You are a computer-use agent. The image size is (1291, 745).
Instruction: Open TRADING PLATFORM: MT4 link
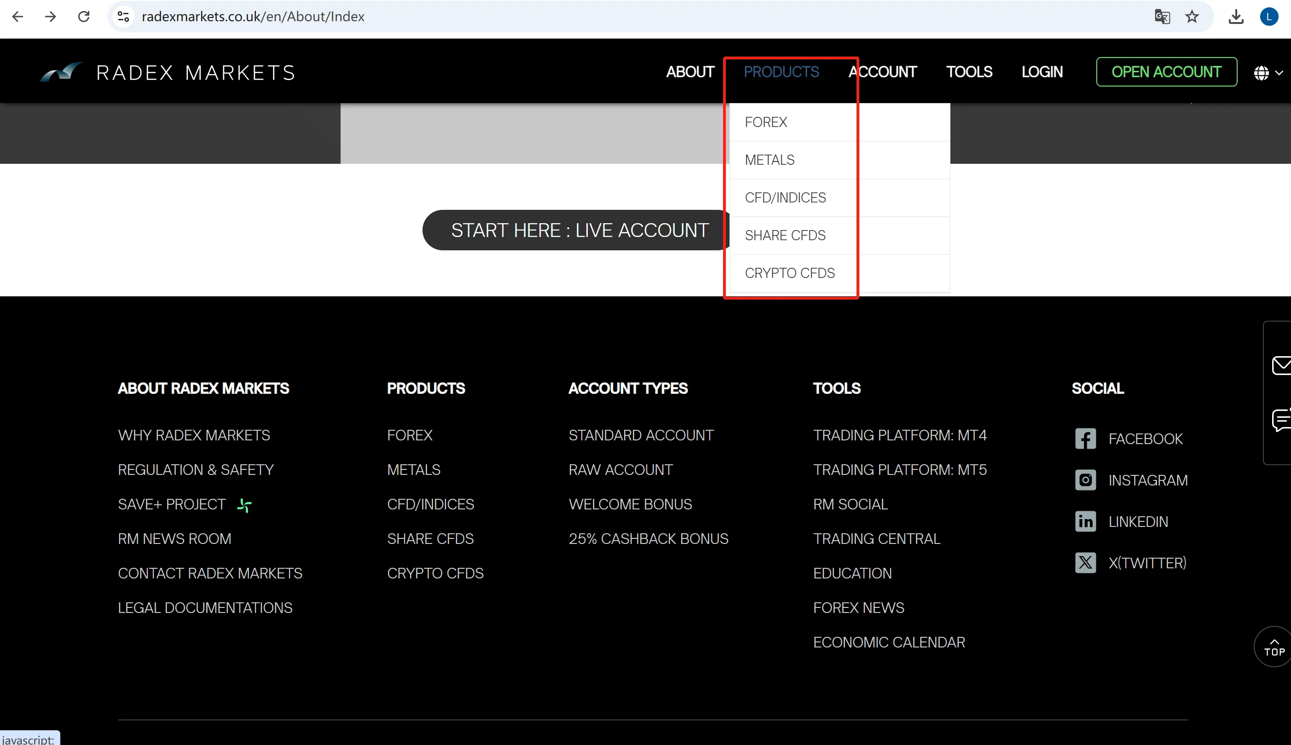tap(899, 435)
